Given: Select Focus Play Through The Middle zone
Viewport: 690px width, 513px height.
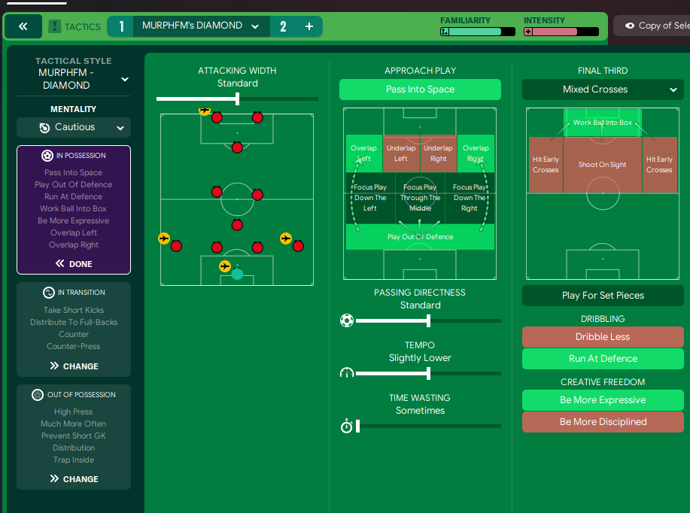Looking at the screenshot, I should click(x=421, y=198).
